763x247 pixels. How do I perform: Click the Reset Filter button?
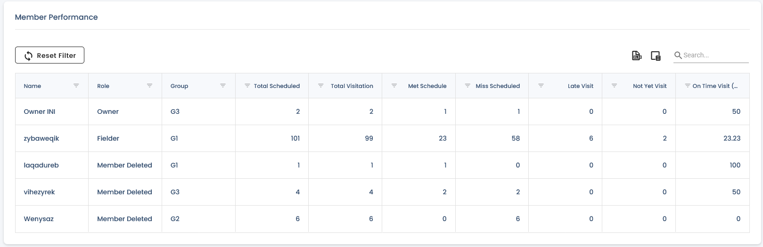[49, 55]
